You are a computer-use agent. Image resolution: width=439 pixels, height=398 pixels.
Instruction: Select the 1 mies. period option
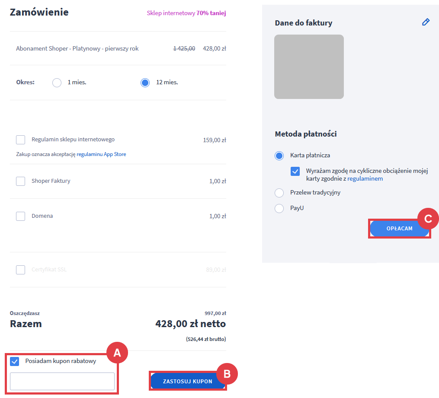pyautogui.click(x=57, y=83)
